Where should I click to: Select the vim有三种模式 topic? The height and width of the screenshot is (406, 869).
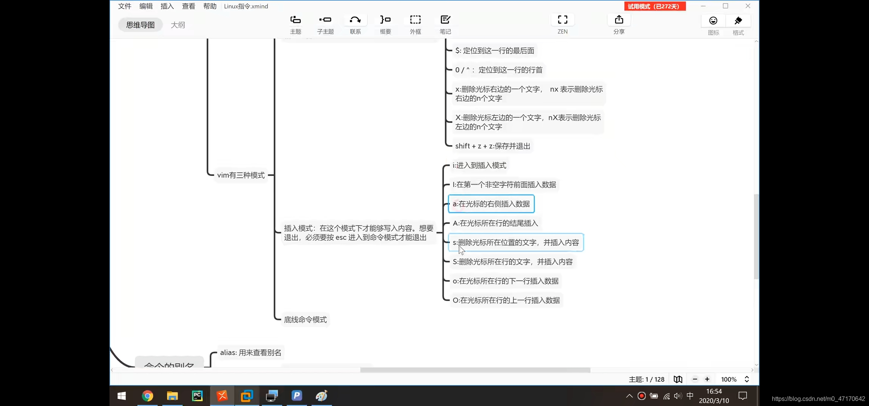click(x=241, y=175)
